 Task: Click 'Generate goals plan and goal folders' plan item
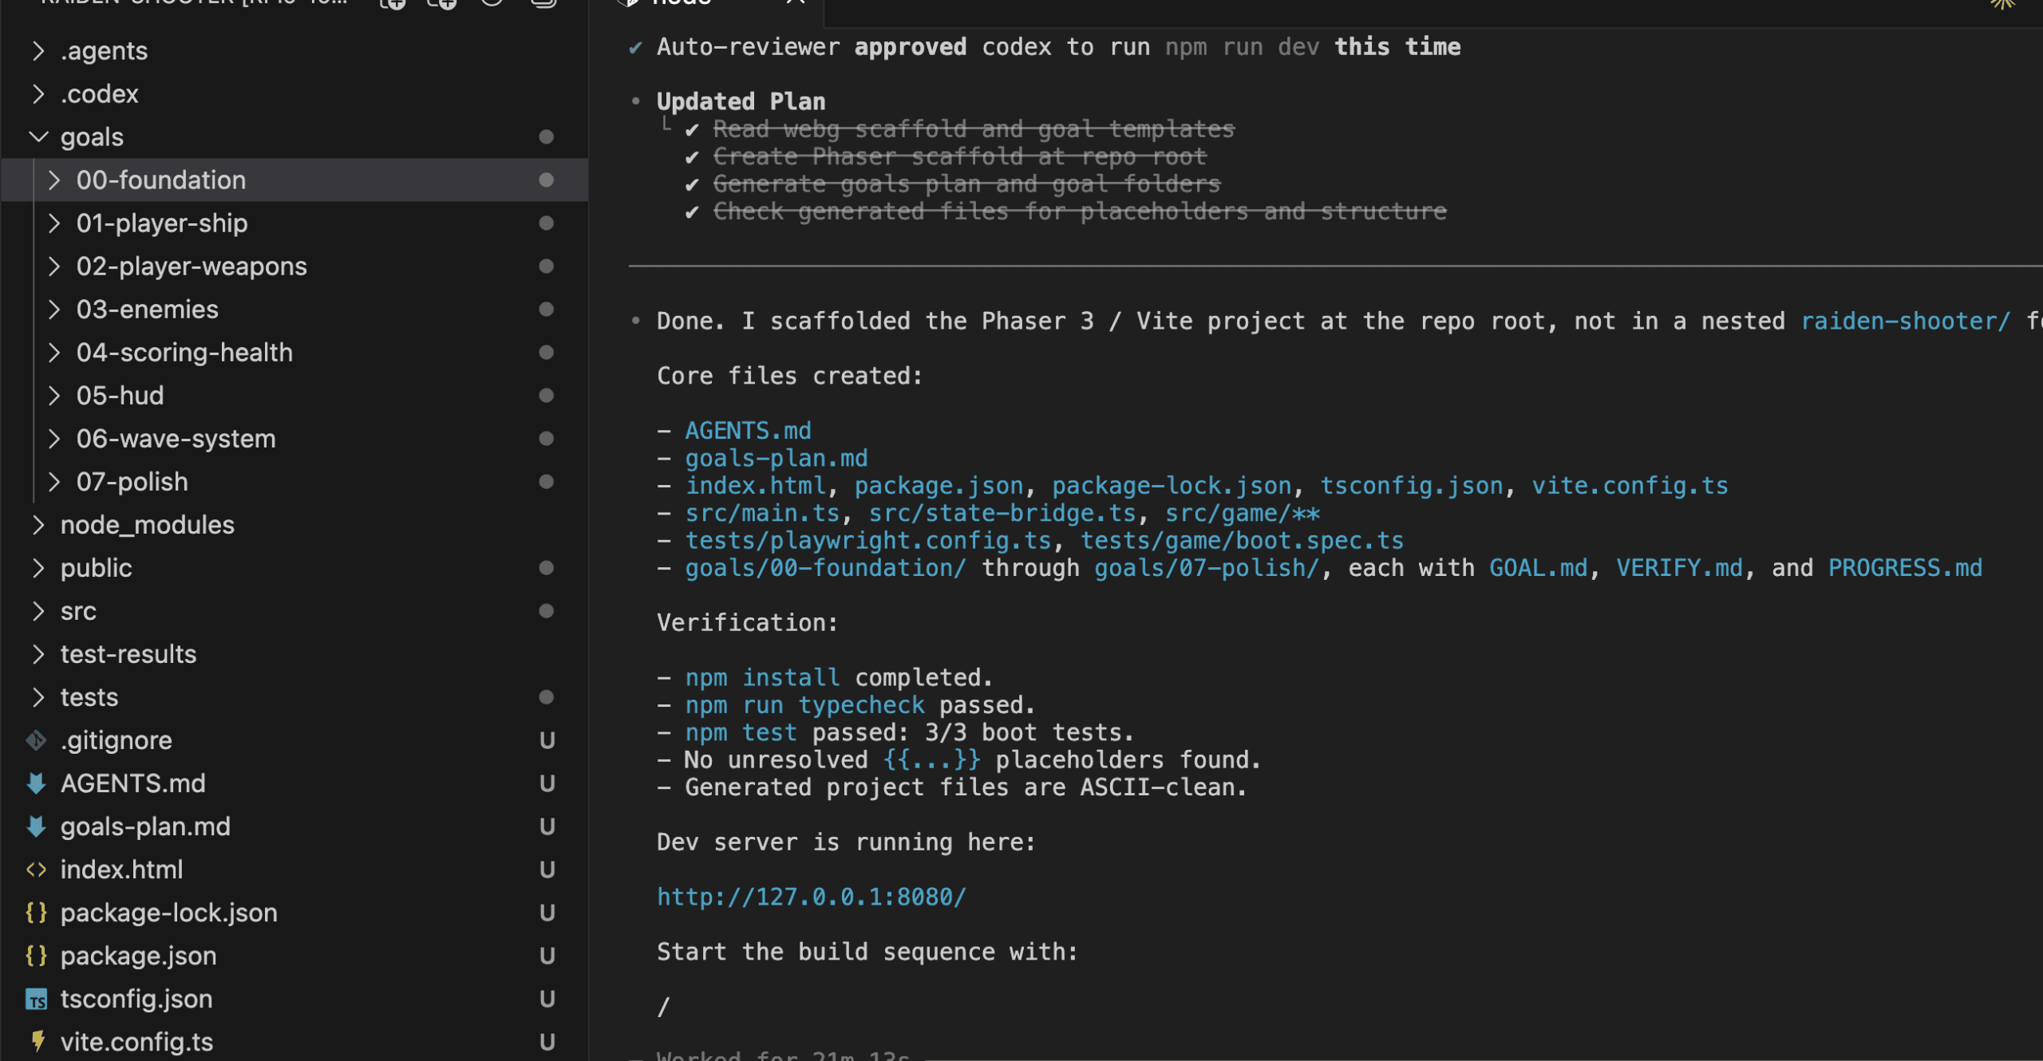[967, 184]
